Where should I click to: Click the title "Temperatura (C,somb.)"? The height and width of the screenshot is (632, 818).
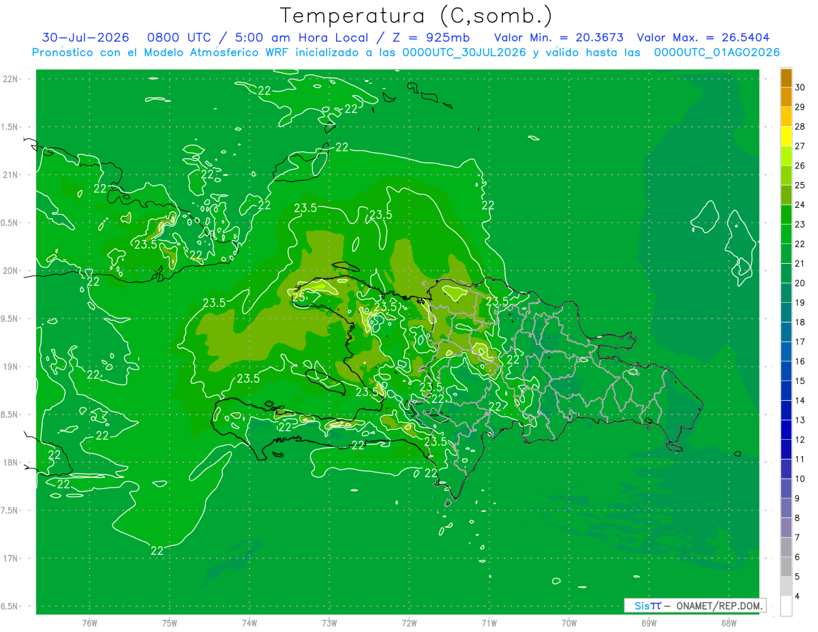[416, 16]
